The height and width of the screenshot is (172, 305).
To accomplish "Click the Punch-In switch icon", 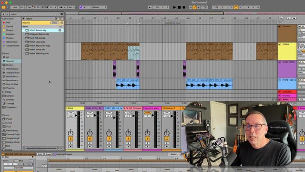I will pyautogui.click(x=231, y=8).
